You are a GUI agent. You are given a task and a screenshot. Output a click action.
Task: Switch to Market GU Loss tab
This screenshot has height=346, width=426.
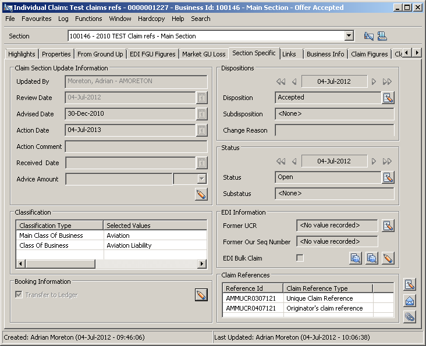204,54
